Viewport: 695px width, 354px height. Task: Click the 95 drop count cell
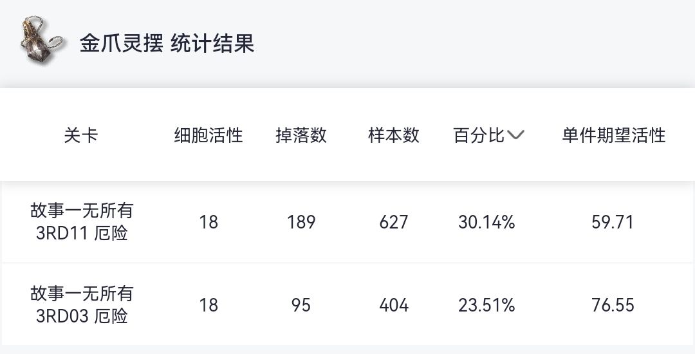point(301,305)
